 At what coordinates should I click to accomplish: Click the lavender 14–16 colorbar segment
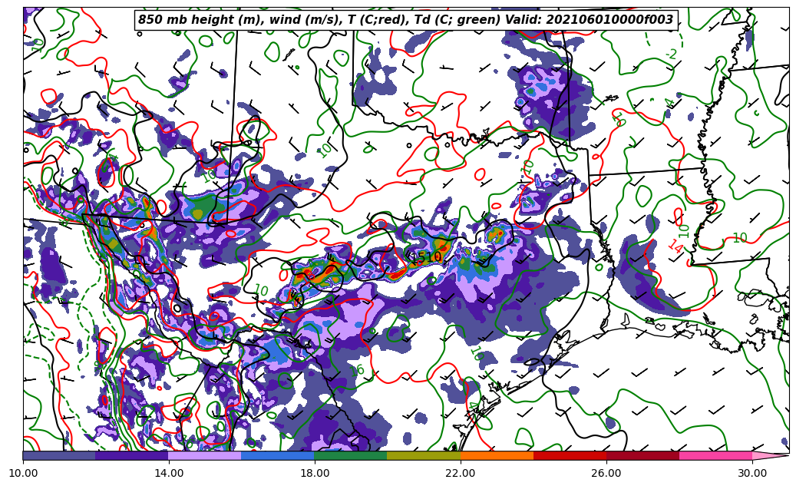(x=205, y=455)
